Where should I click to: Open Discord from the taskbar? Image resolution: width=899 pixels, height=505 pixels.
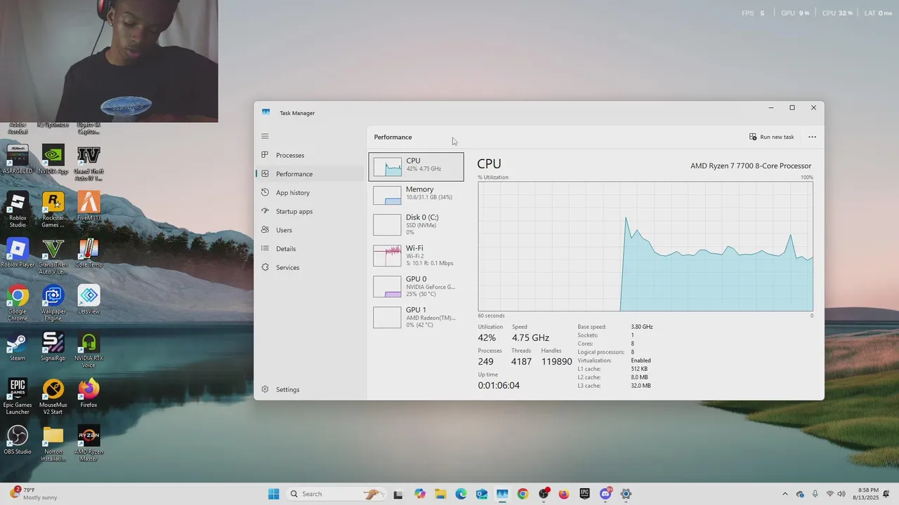coord(605,494)
